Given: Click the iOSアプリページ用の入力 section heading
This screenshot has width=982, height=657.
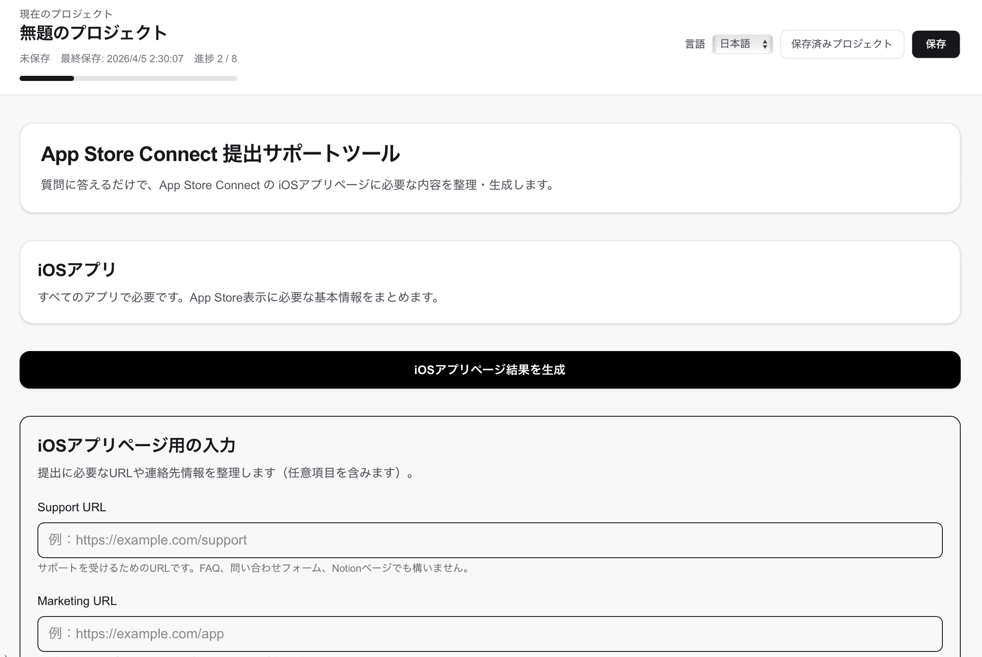Looking at the screenshot, I should pyautogui.click(x=137, y=446).
